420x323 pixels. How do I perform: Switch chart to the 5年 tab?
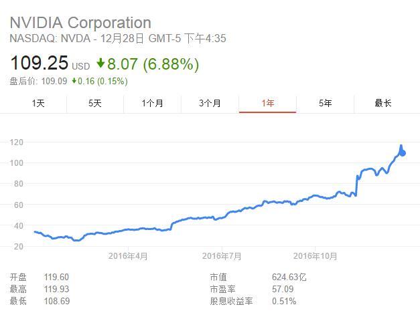click(325, 103)
